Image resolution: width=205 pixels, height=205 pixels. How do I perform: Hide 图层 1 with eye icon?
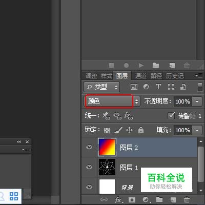coord(89,167)
